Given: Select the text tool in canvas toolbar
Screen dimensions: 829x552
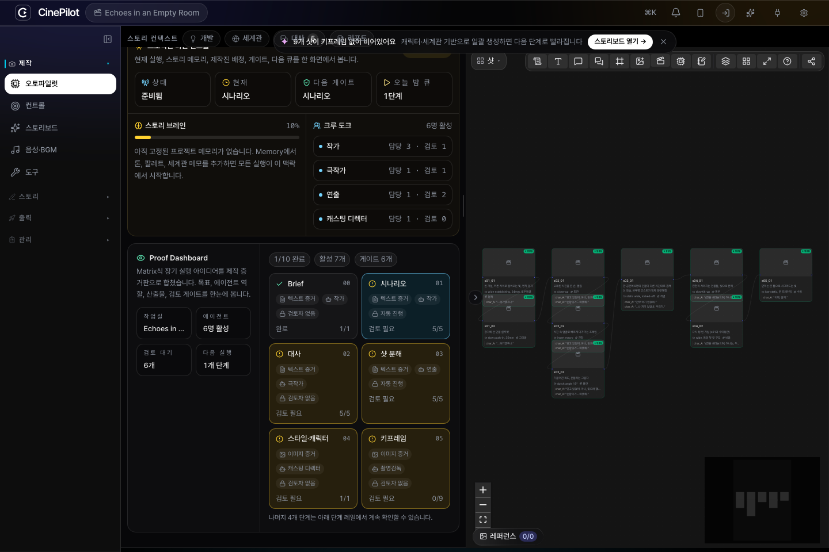Looking at the screenshot, I should pyautogui.click(x=558, y=61).
